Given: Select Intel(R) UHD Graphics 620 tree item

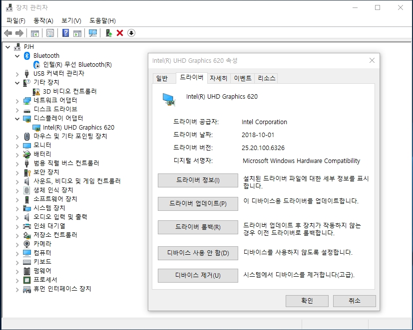Looking at the screenshot, I should (78, 128).
